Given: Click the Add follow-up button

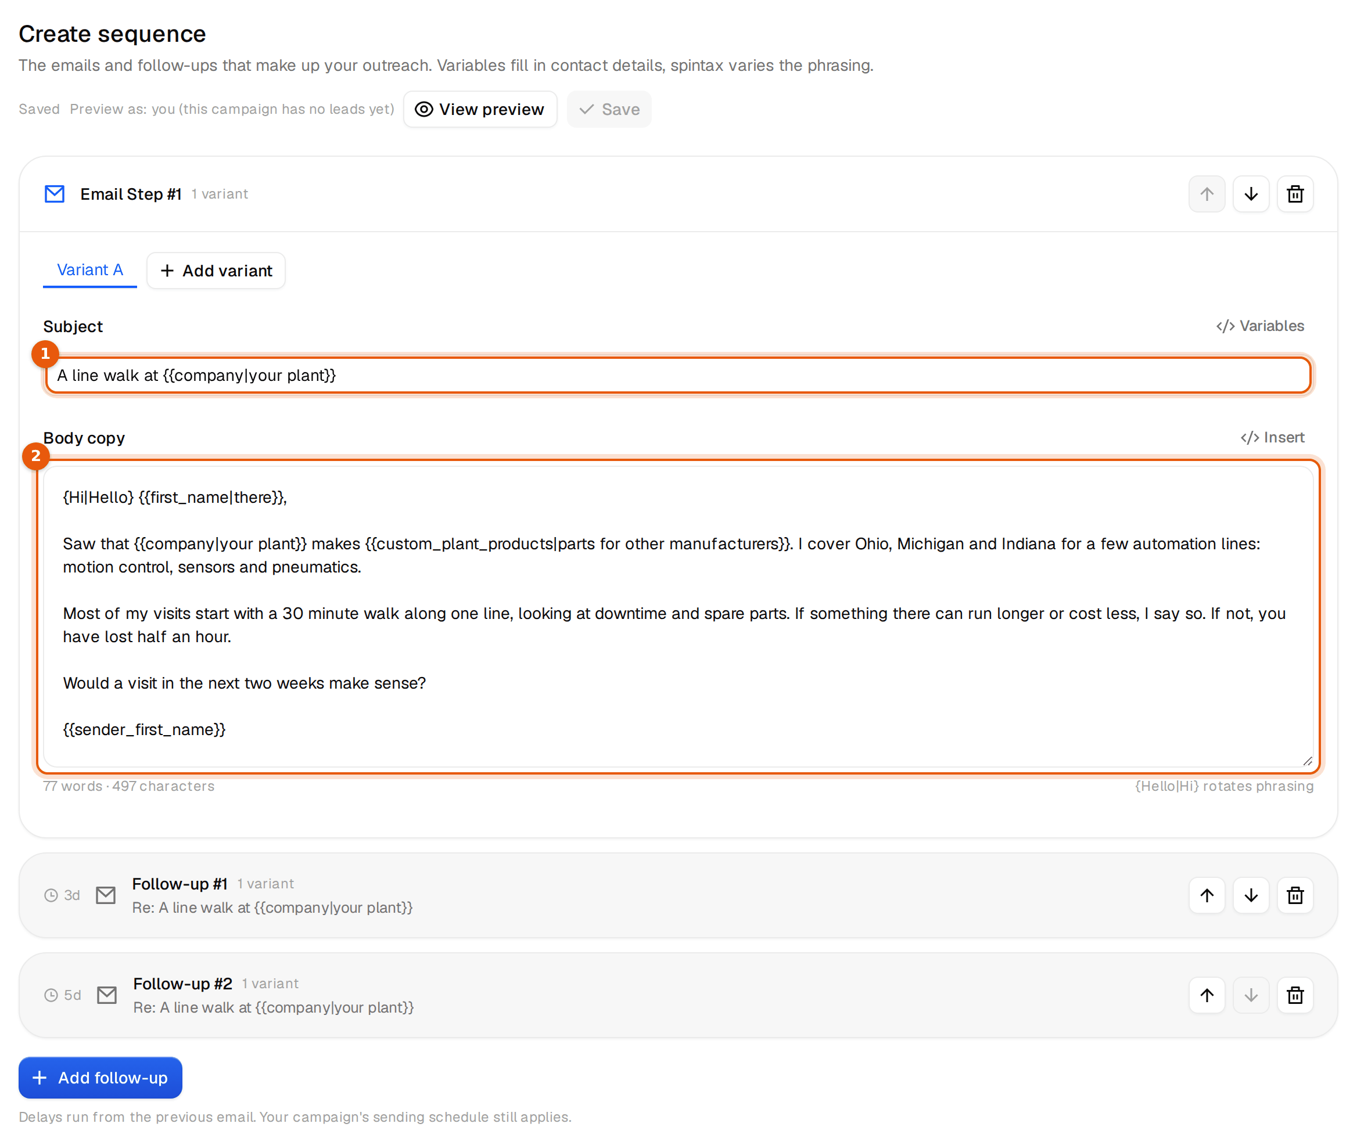Looking at the screenshot, I should pyautogui.click(x=100, y=1078).
